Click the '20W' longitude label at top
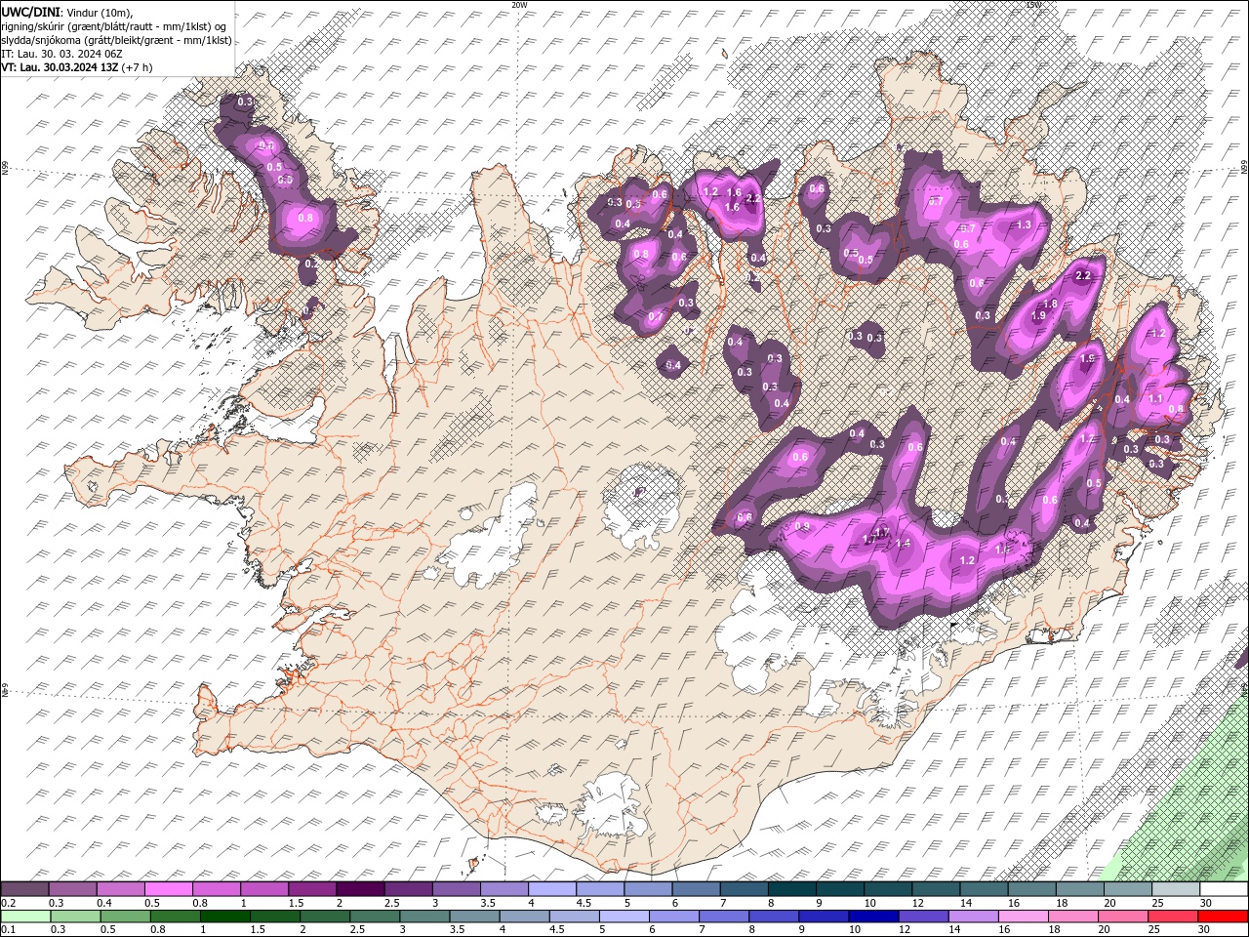This screenshot has height=937, width=1249. click(518, 4)
